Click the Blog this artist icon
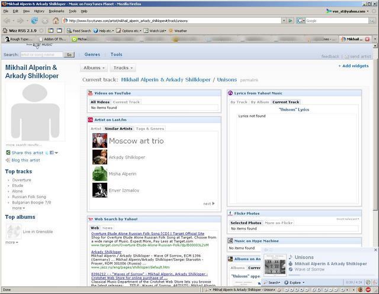 (x=8, y=160)
